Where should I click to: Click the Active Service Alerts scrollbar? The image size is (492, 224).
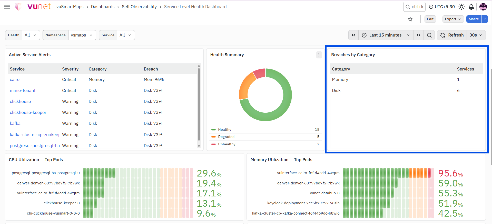(199, 104)
